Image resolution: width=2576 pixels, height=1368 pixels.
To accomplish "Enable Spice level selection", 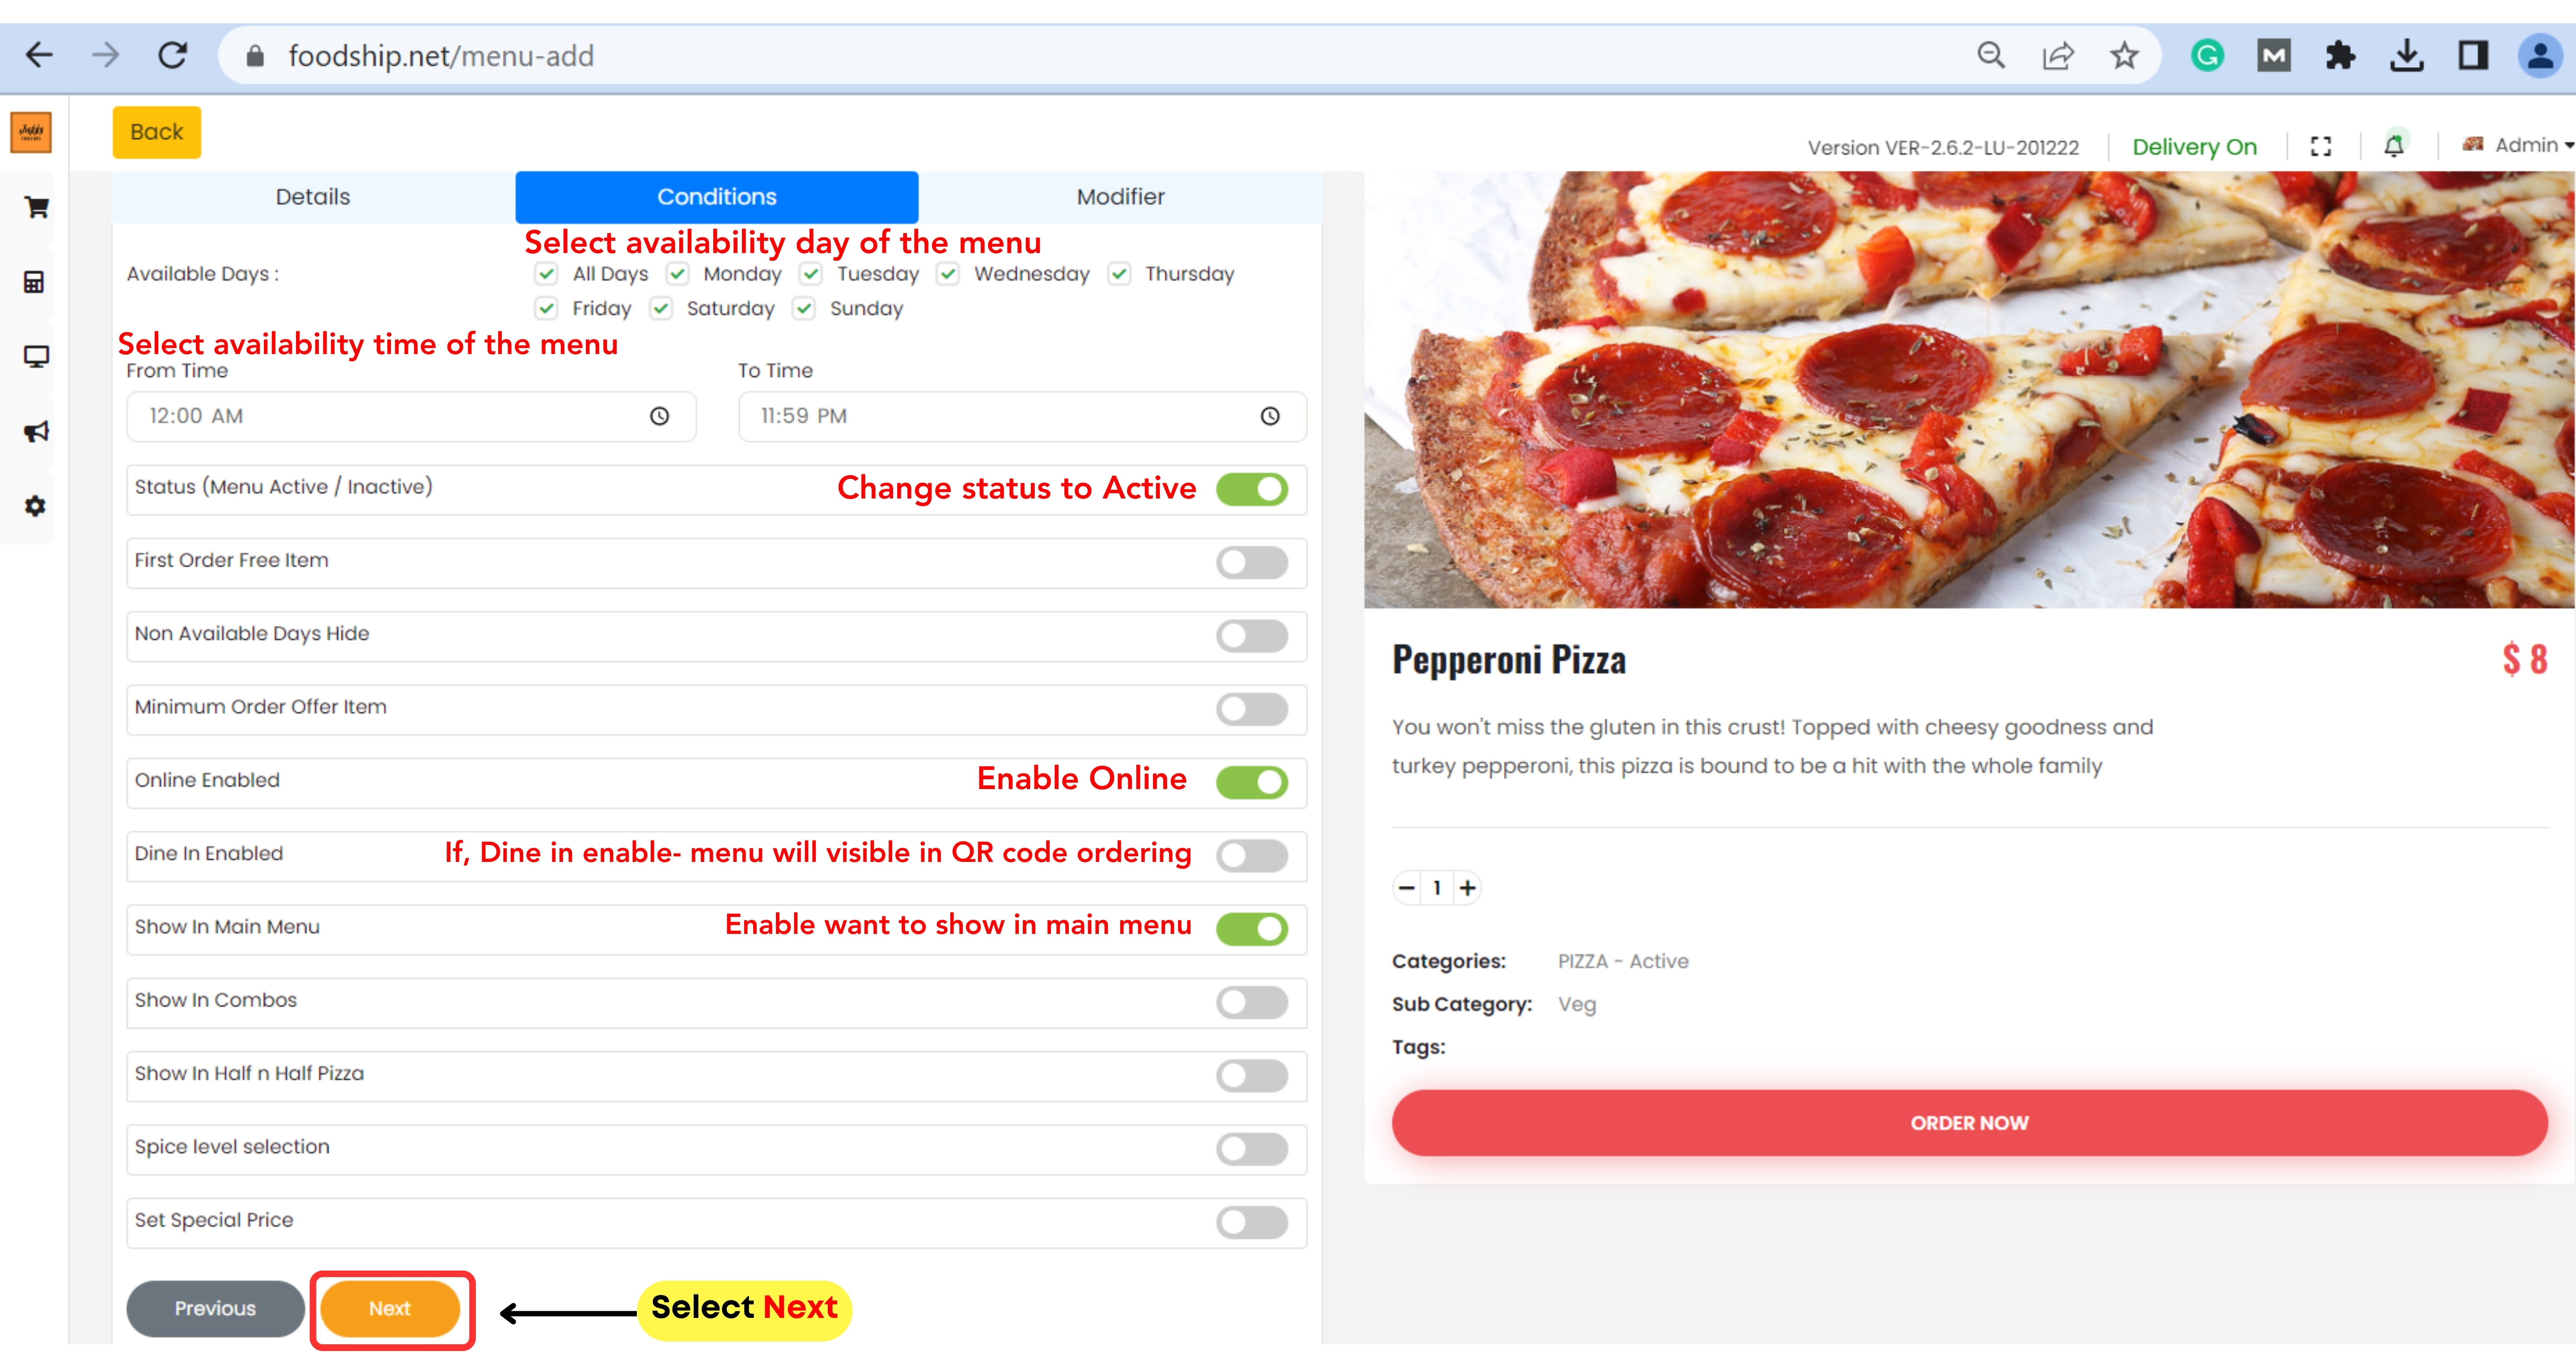I will click(1252, 1149).
